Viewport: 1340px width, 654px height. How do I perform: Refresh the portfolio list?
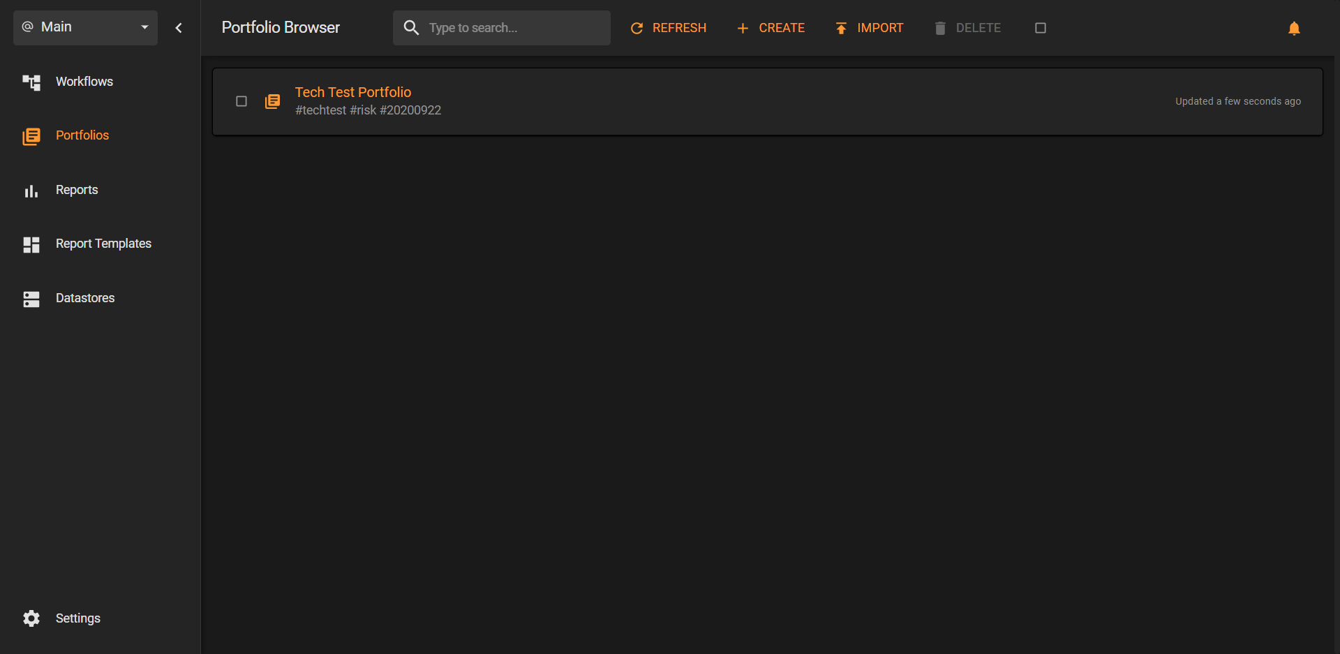[668, 28]
